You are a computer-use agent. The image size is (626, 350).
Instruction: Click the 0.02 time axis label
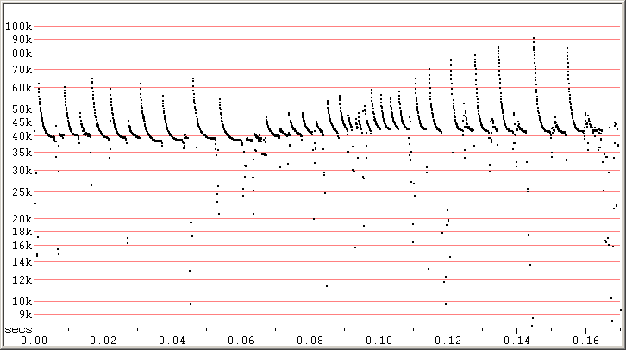(103, 341)
